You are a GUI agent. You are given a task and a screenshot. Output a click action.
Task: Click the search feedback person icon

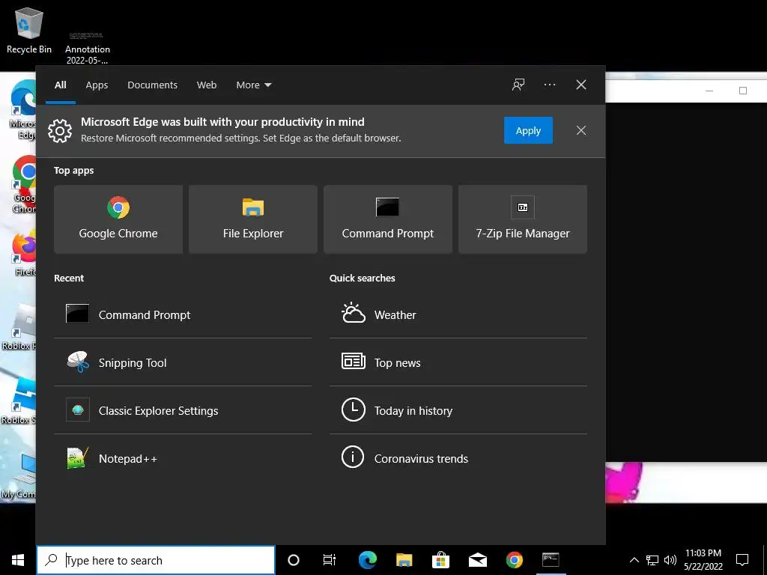click(518, 85)
